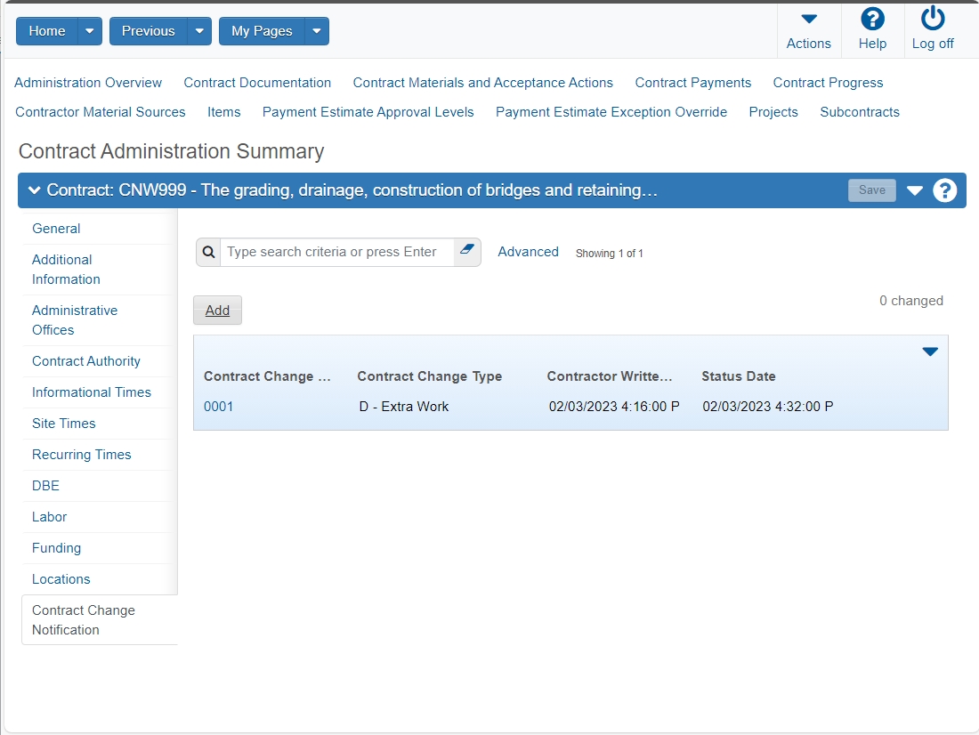Open the Items link
Viewport: 979px width, 735px height.
pos(224,112)
